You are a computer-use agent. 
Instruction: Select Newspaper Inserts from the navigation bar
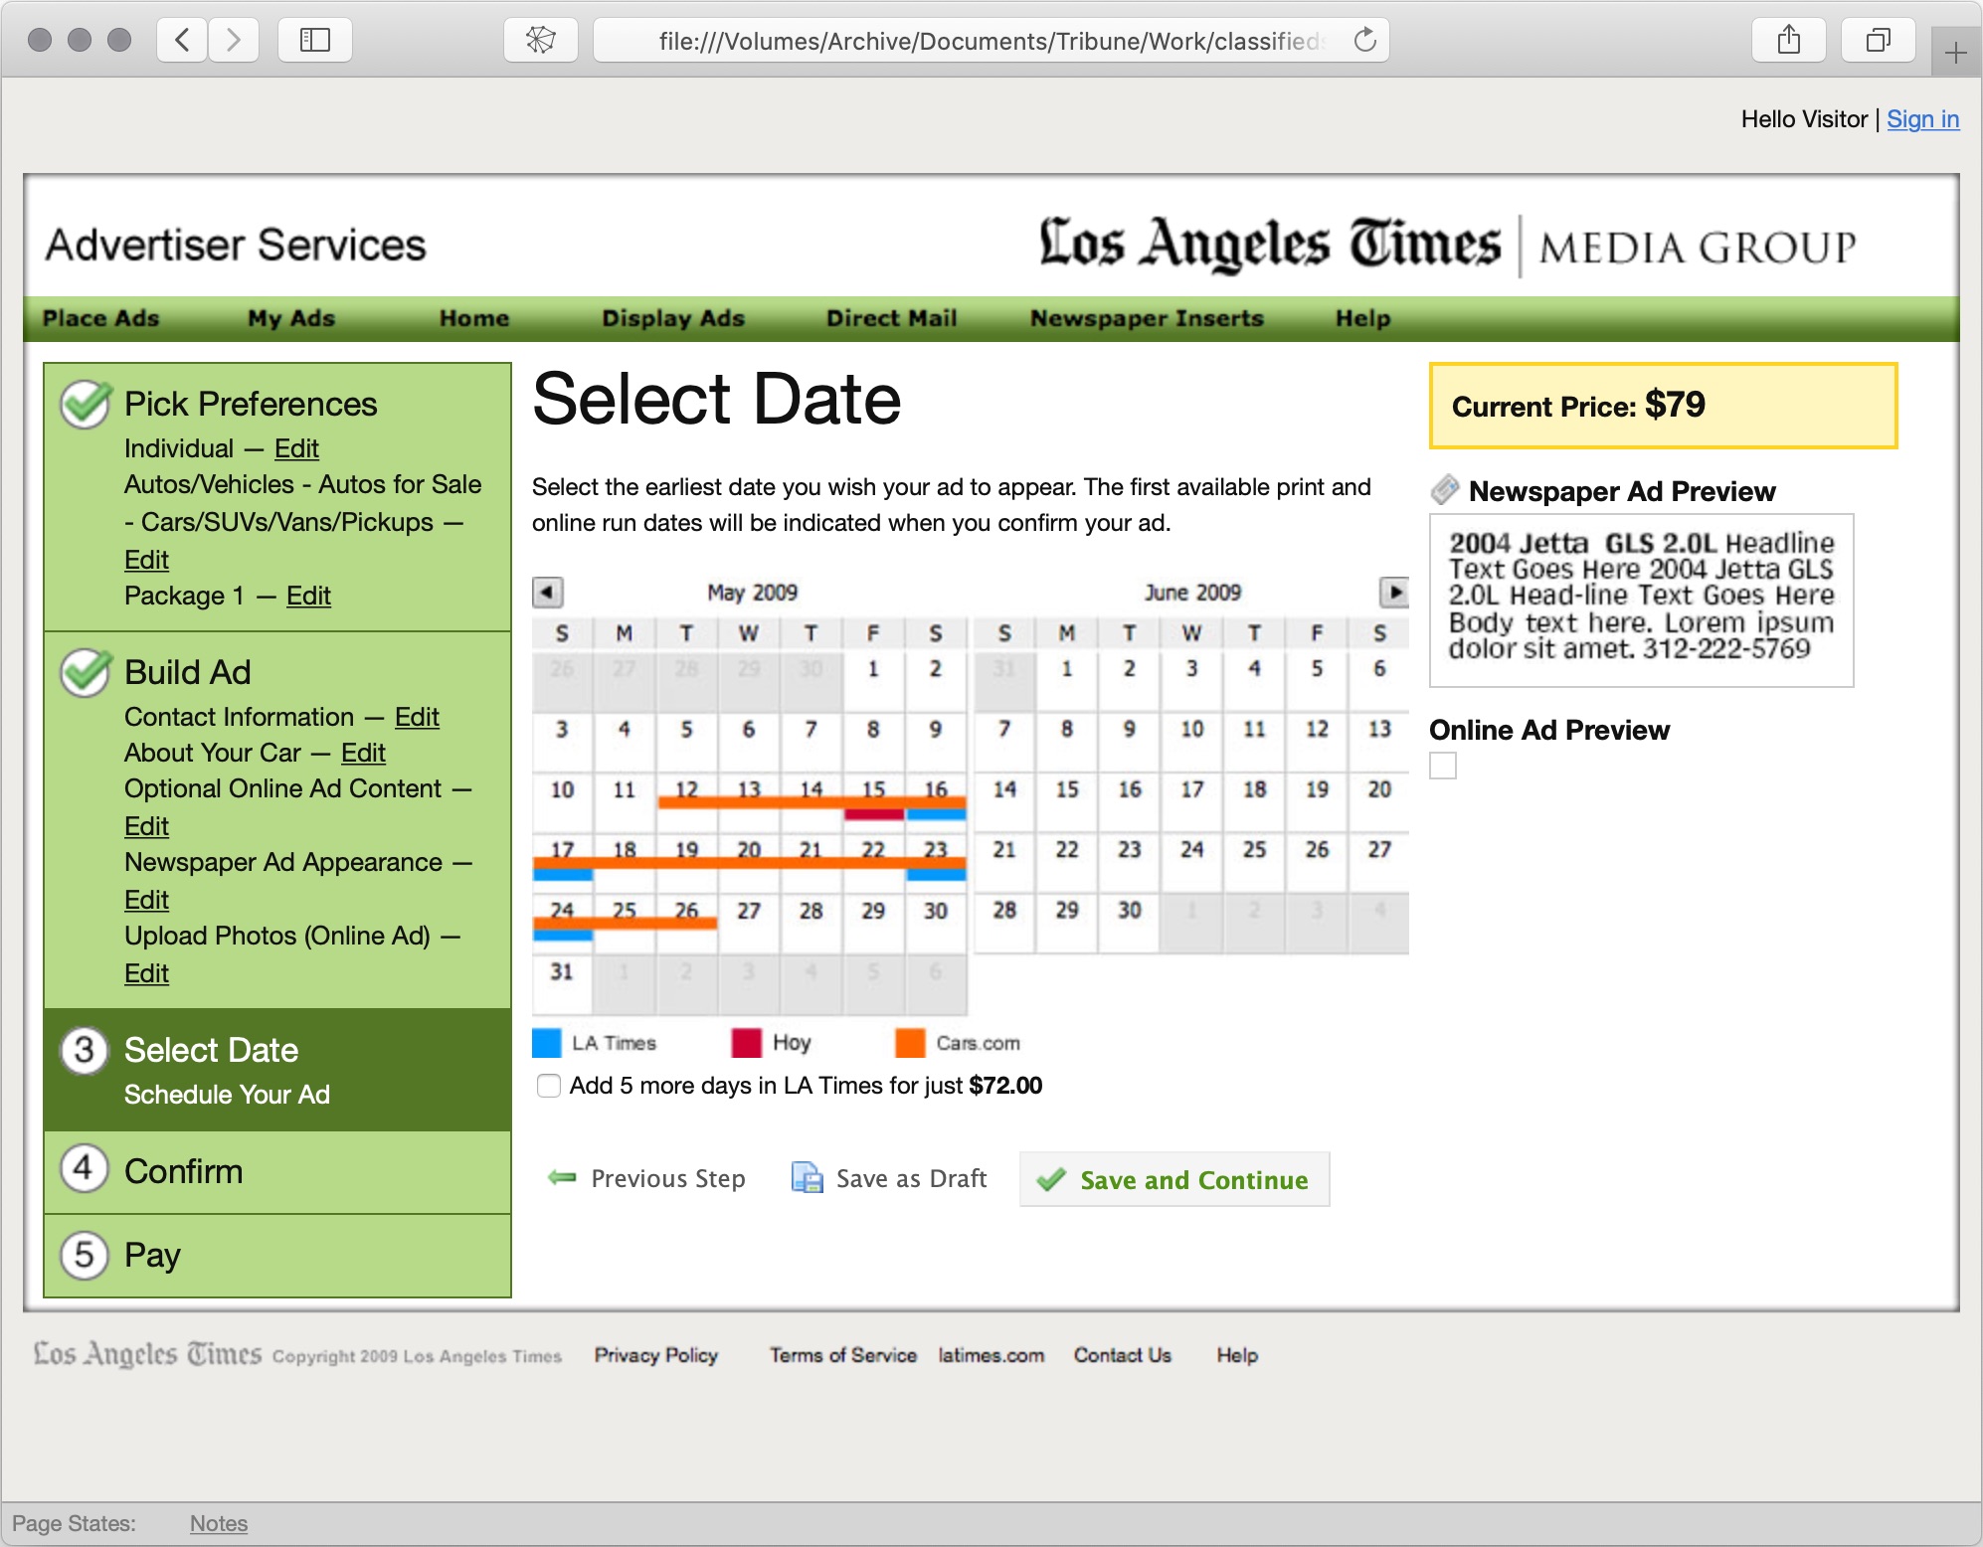1146,318
